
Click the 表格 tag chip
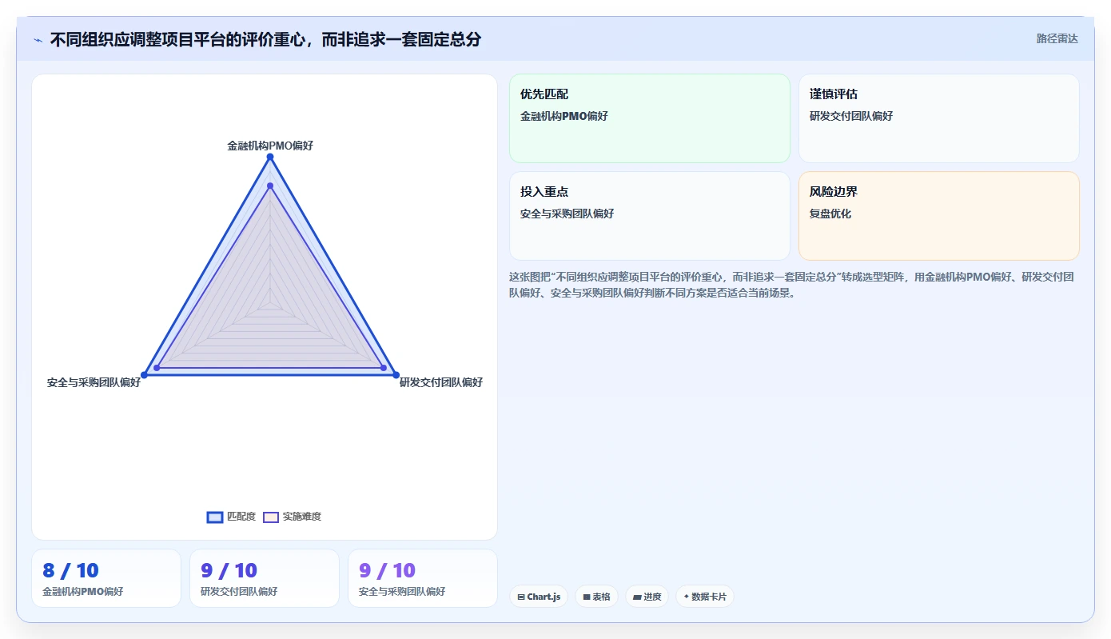coord(596,597)
